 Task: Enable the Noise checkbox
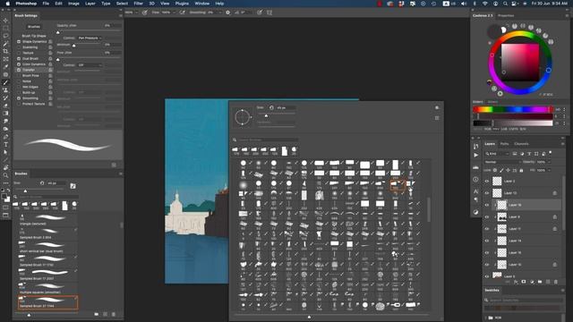pyautogui.click(x=19, y=81)
